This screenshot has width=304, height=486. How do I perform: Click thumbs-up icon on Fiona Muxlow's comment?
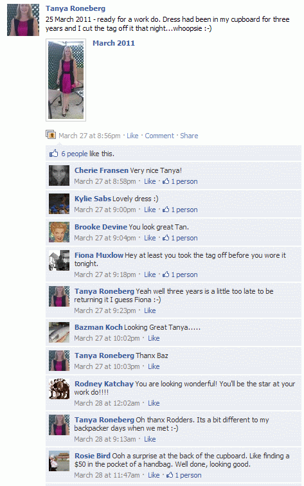coord(166,274)
